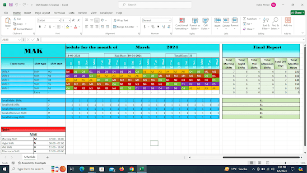Screen dimensions: 307x173
Task: Expand the Name Box dropdown arrow
Action: 19,40
